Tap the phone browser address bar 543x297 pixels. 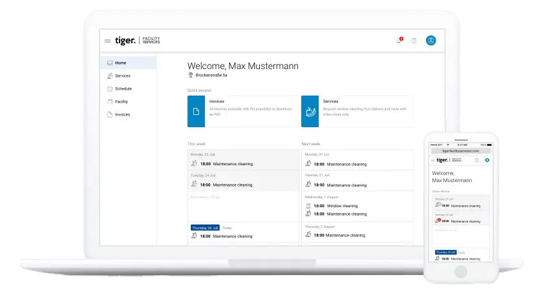tap(461, 150)
